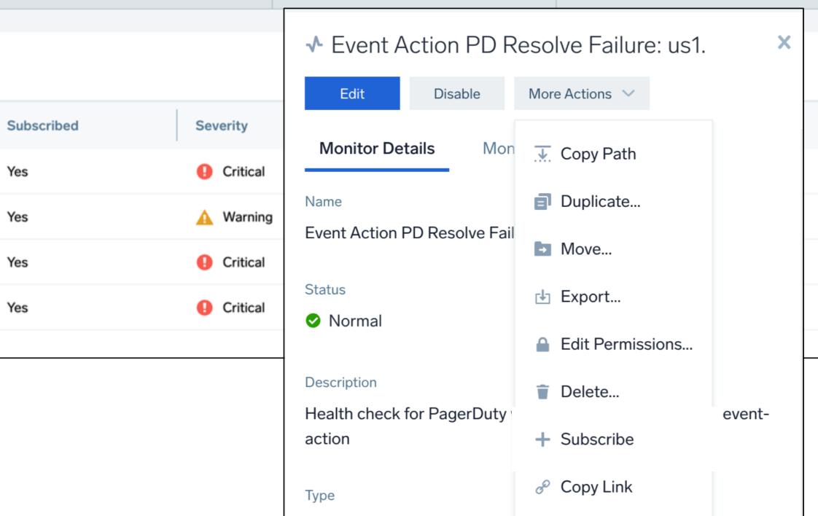Click the Critical severity icon in first row
This screenshot has width=818, height=516.
click(205, 171)
